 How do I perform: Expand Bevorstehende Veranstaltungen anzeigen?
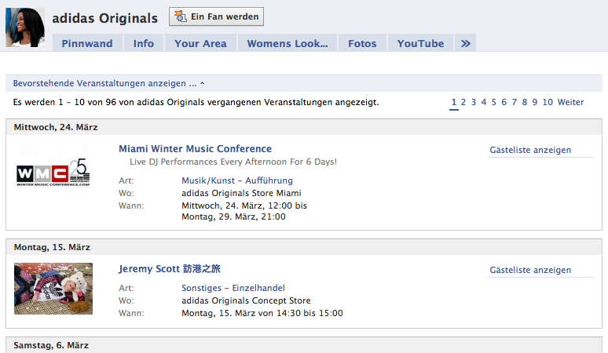109,83
